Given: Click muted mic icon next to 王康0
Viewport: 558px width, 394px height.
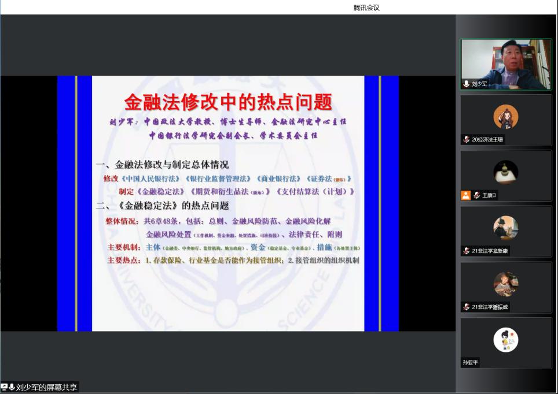Looking at the screenshot, I should click(476, 195).
